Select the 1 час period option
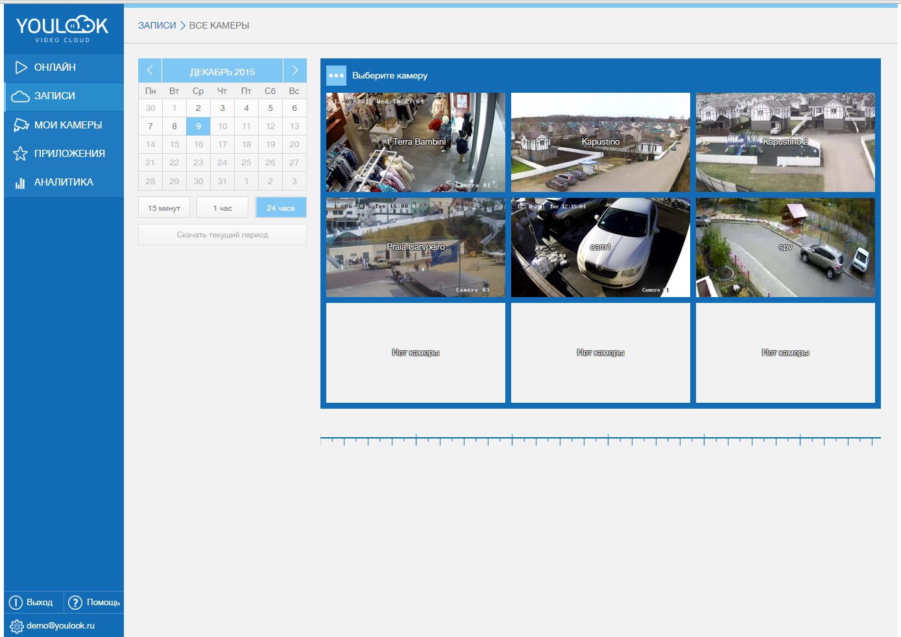Viewport: 901px width, 637px height. coord(222,208)
